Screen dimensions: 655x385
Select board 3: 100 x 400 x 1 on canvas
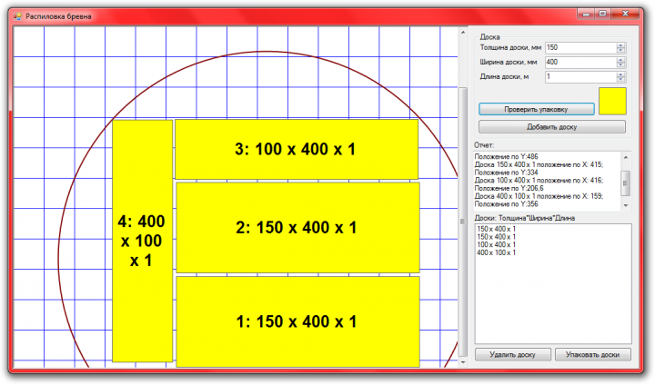click(x=297, y=149)
